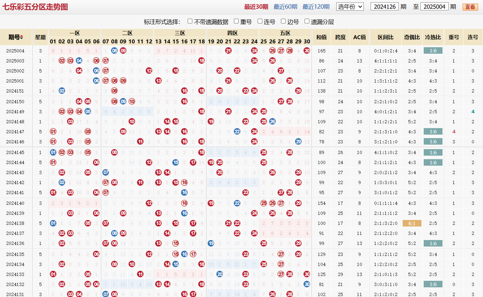Viewport: 483px width, 297px height.
Task: Click blue ball 09 in row 2024150
Action: 123,101
